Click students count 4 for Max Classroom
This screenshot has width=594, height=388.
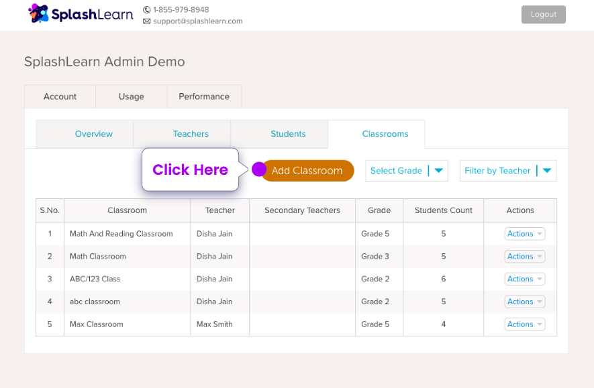(x=444, y=324)
